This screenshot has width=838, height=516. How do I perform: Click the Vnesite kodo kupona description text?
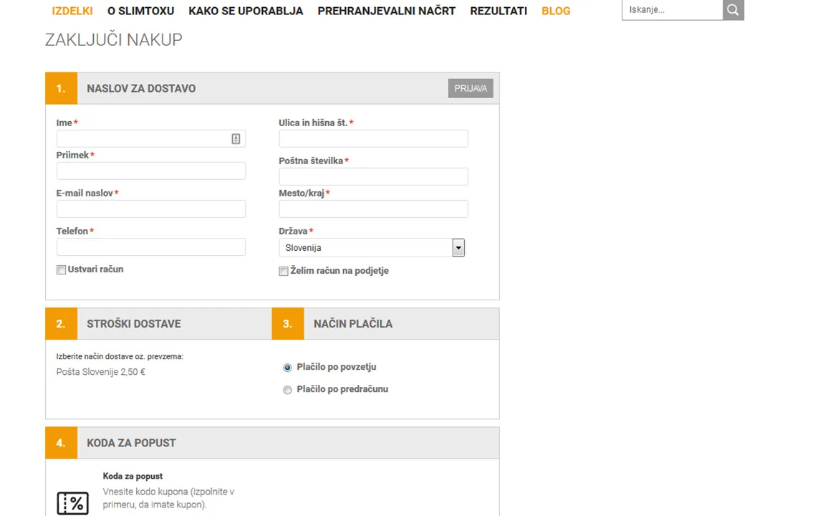[x=168, y=498]
